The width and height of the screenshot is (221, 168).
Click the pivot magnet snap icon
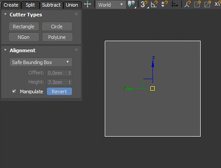(187, 4)
